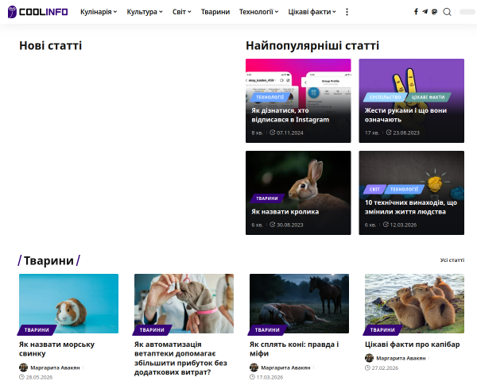The height and width of the screenshot is (381, 477).
Task: Click the COOLINFO owl logo
Action: (x=37, y=12)
